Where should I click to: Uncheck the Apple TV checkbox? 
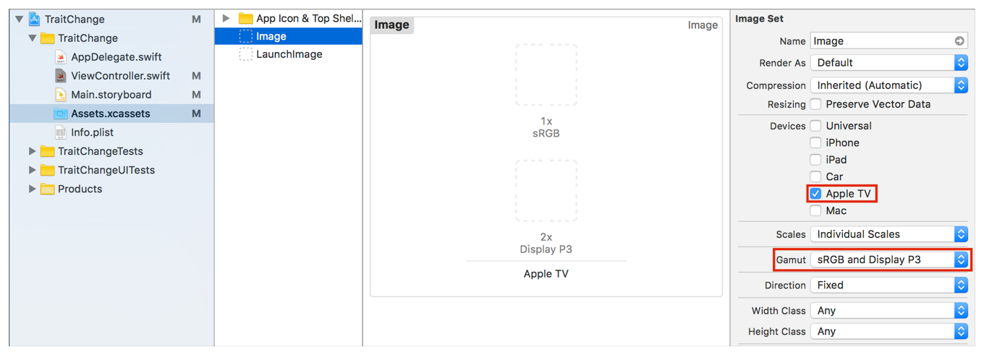tap(815, 194)
